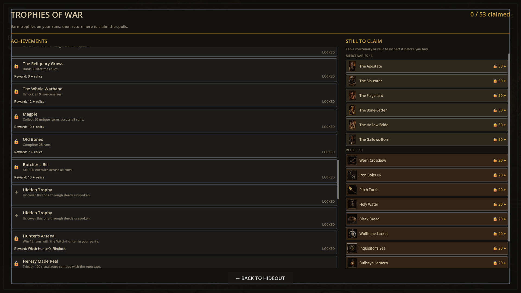The height and width of the screenshot is (293, 521).
Task: Click The Apostate mercenary portrait icon
Action: (x=352, y=66)
